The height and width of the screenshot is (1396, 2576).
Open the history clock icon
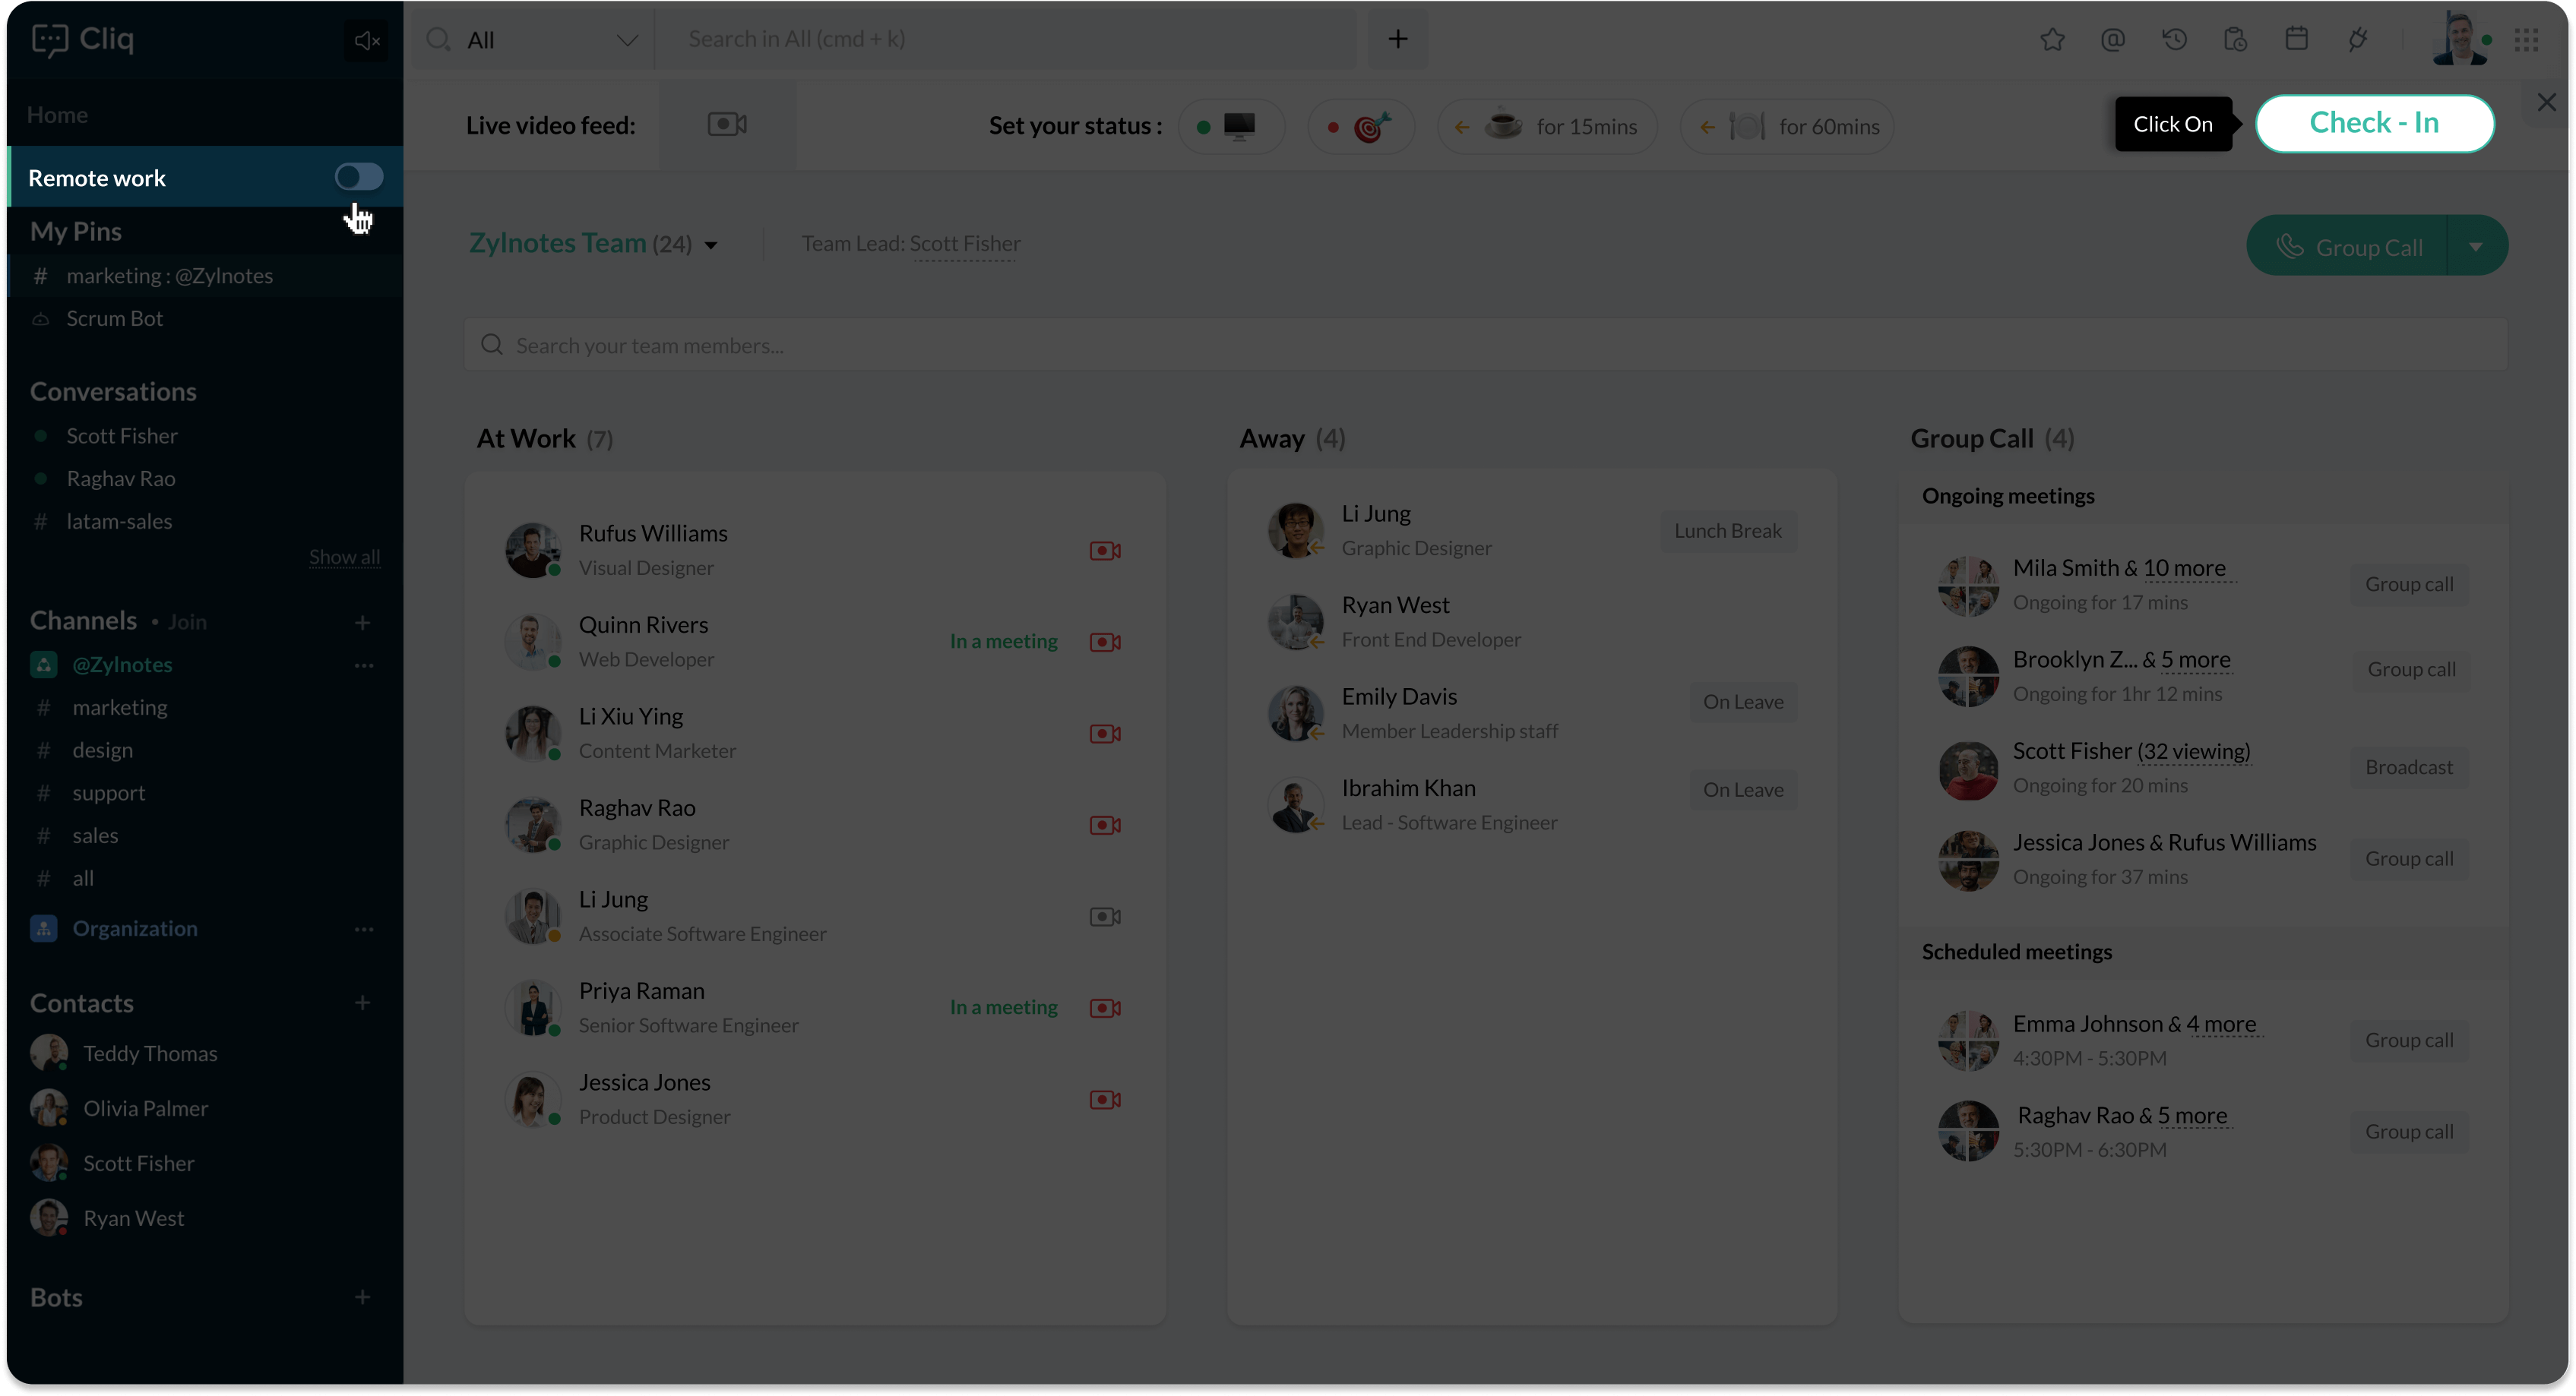[x=2175, y=40]
